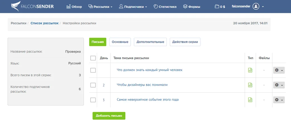291x125 pixels.
Task: Check the box for 'Чтобы дизайнеры вас понимали'
Action: point(93,85)
